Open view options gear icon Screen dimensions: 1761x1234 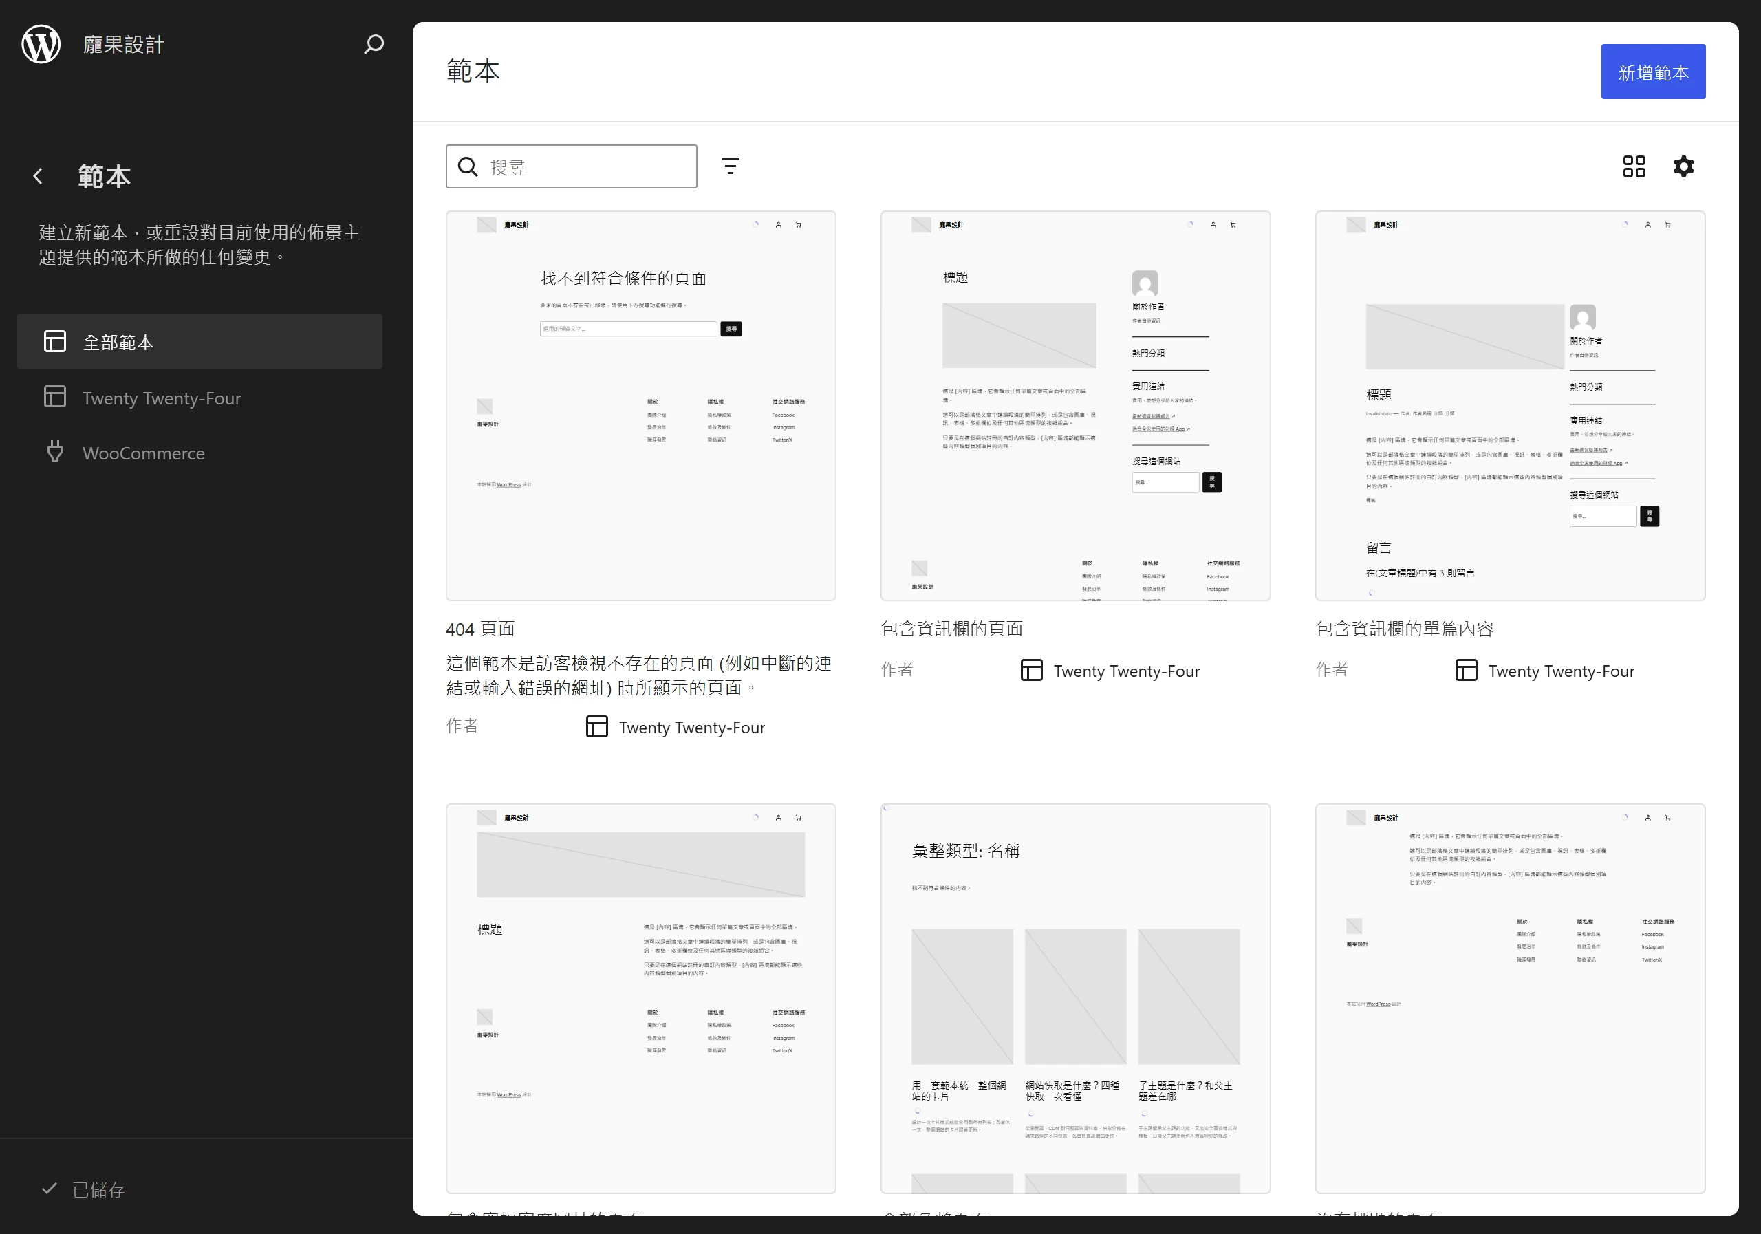1683,166
